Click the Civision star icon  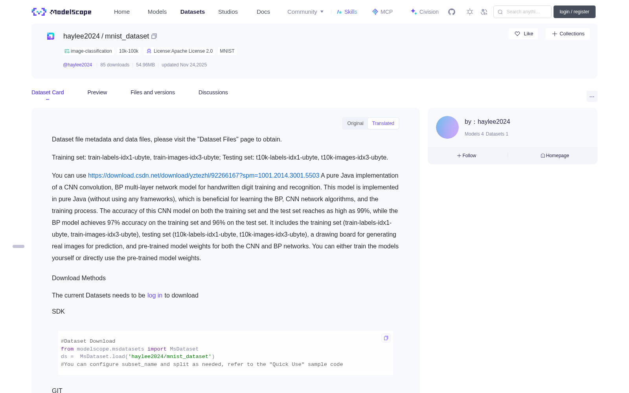tap(414, 12)
